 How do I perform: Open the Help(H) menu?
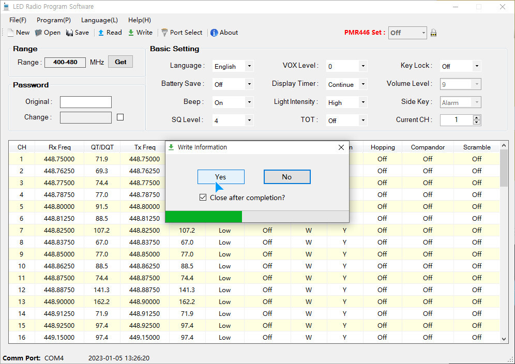[139, 20]
